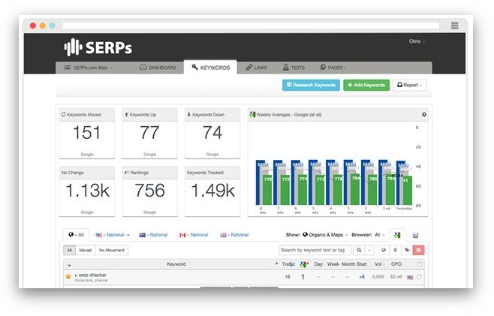Click the help icon on Weekly Averages chart

click(424, 115)
